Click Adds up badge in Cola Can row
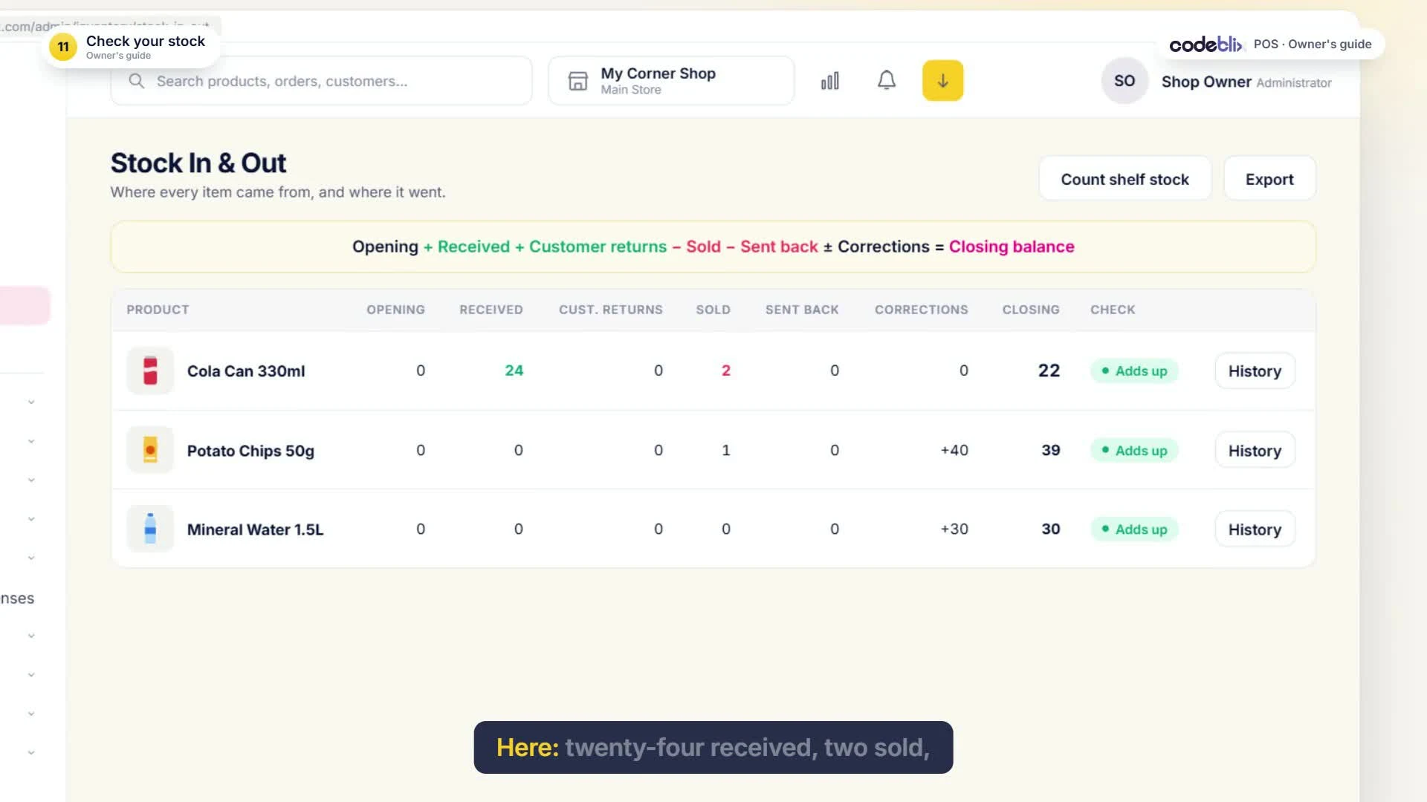 coord(1134,371)
